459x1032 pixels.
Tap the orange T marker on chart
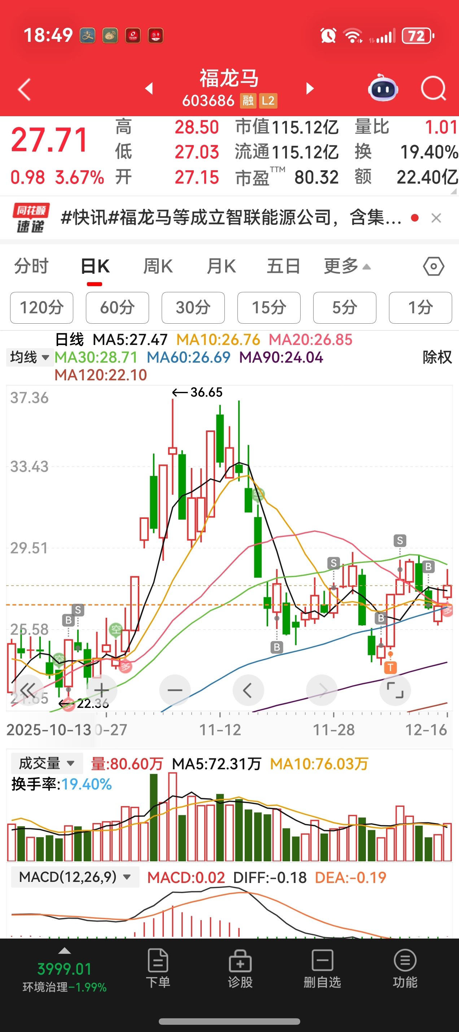pos(390,668)
